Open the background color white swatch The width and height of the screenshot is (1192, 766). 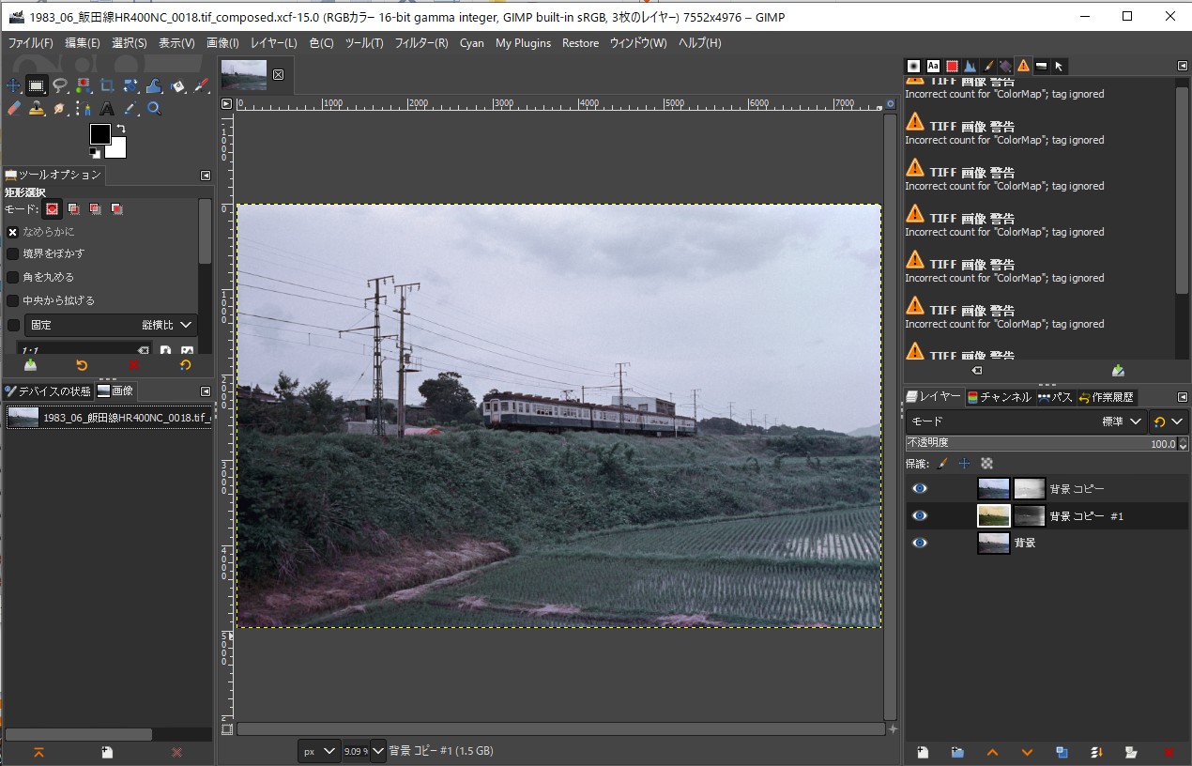[x=118, y=150]
